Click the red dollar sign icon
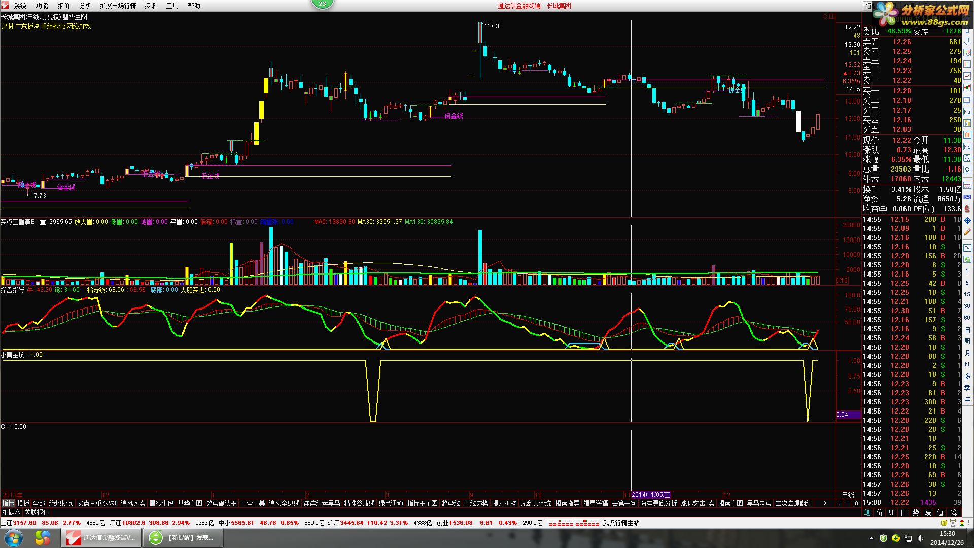Image resolution: width=974 pixels, height=548 pixels. point(967,209)
